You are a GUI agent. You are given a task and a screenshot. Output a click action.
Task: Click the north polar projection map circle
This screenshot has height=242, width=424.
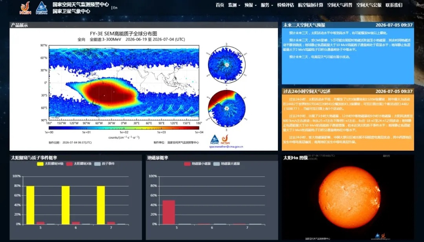click(x=227, y=65)
